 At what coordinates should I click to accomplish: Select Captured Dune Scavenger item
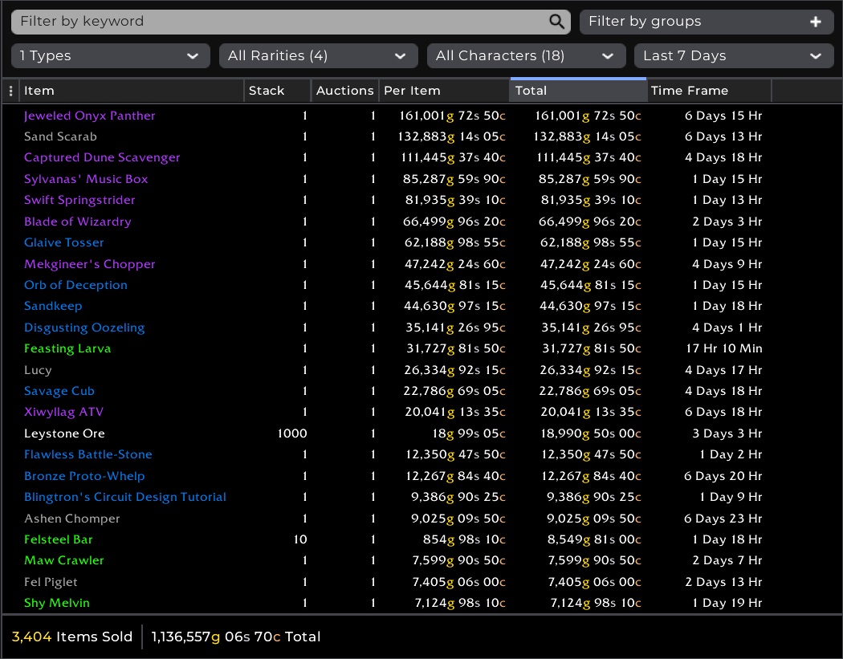point(102,158)
